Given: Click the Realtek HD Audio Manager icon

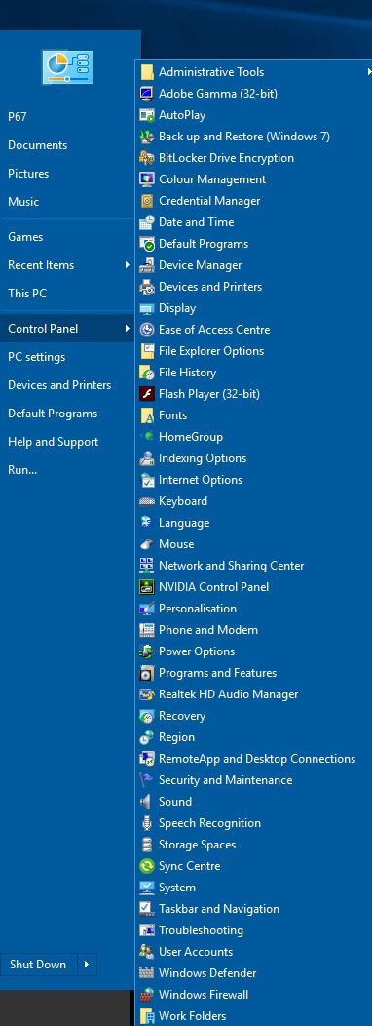Looking at the screenshot, I should click(147, 694).
